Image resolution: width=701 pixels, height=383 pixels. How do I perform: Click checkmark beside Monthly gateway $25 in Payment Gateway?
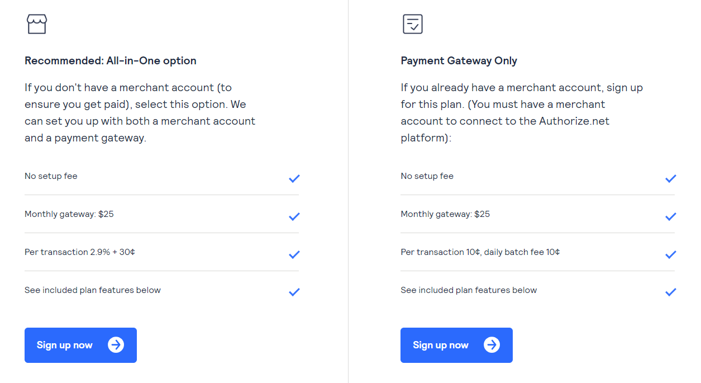click(671, 216)
